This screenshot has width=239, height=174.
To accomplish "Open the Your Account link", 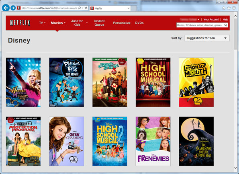I will pyautogui.click(x=211, y=20).
